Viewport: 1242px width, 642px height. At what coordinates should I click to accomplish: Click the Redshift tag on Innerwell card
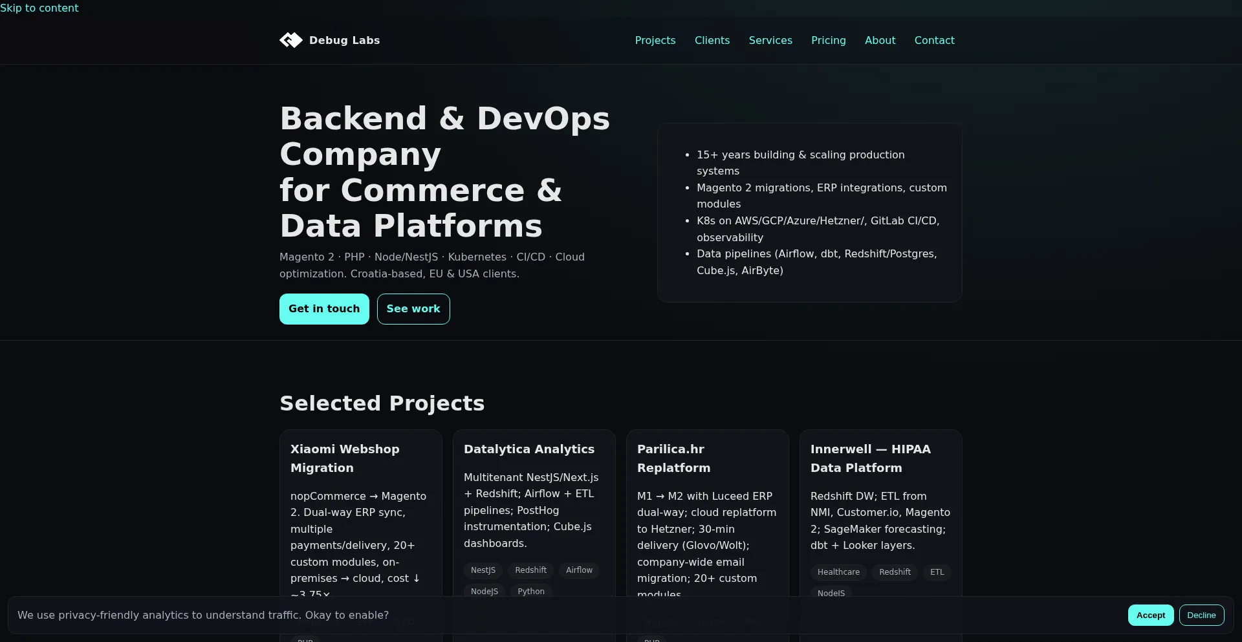895,572
